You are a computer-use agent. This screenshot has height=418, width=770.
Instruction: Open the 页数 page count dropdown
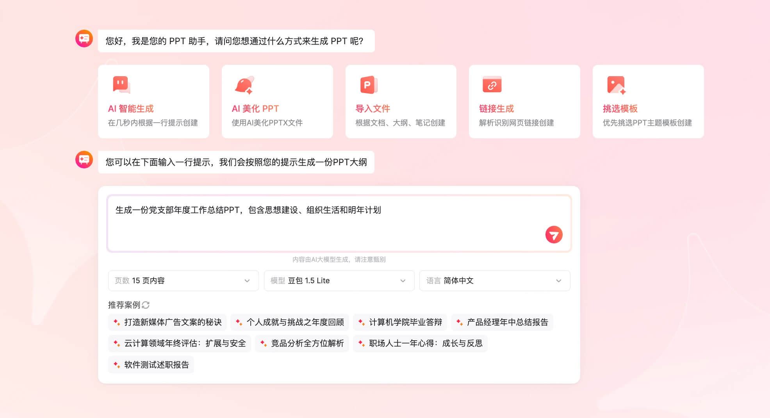183,280
